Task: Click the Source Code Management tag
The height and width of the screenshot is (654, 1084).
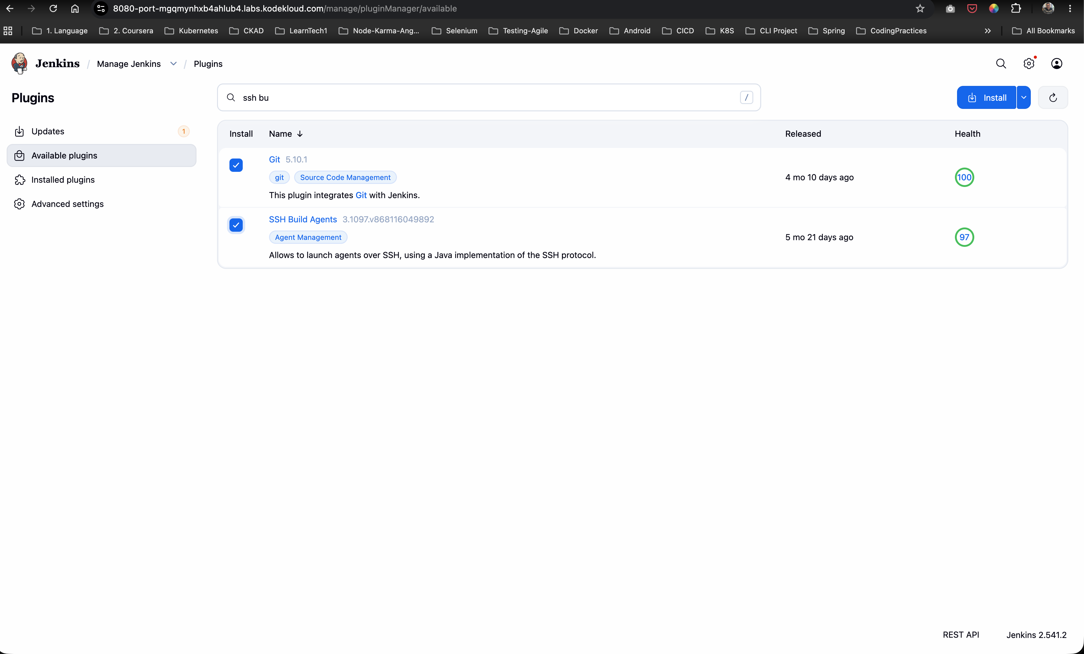Action: (345, 177)
